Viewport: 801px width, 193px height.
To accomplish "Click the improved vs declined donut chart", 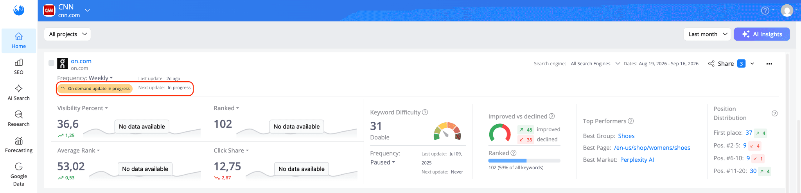I will click(500, 133).
